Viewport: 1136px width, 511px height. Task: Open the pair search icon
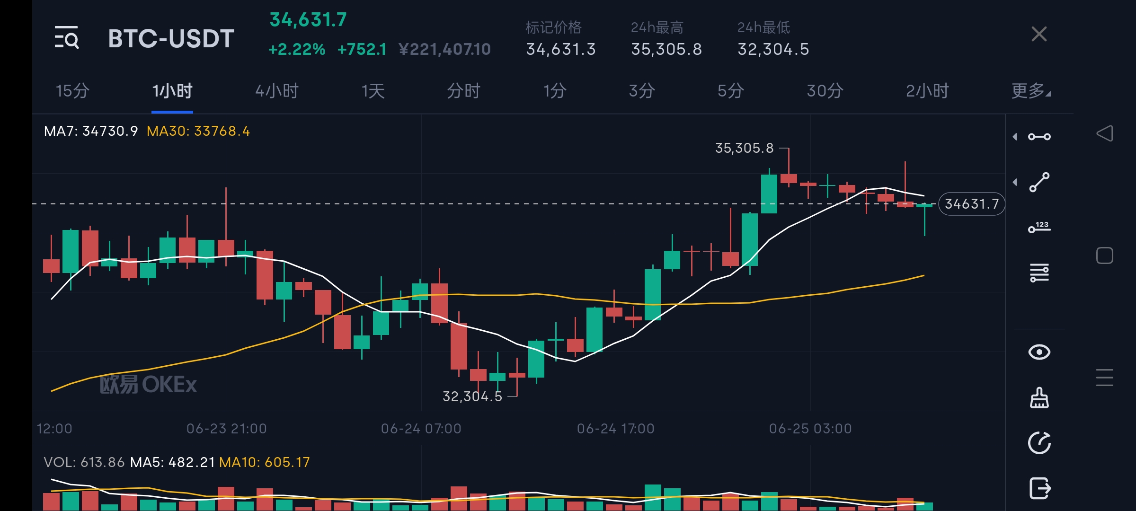click(67, 39)
